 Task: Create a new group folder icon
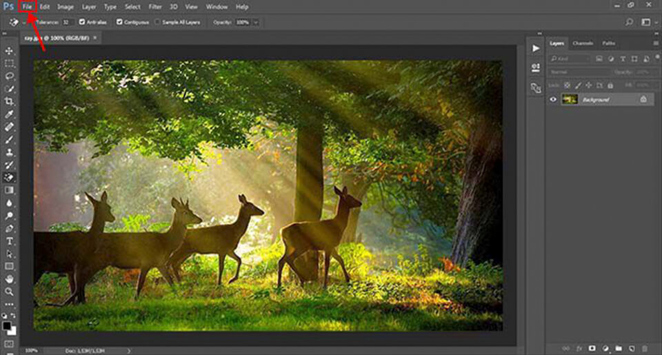coord(619,349)
